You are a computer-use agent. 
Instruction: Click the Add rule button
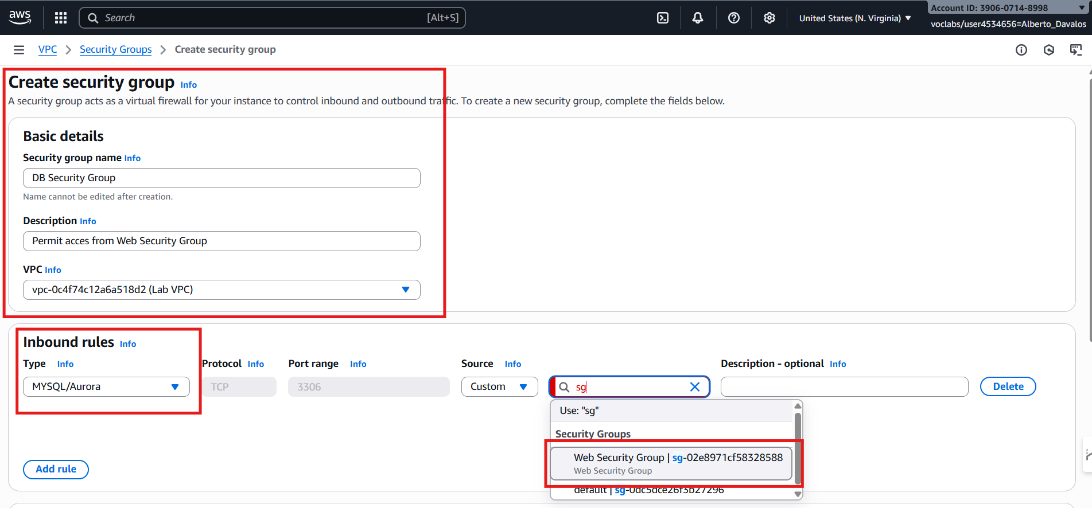[x=56, y=469]
